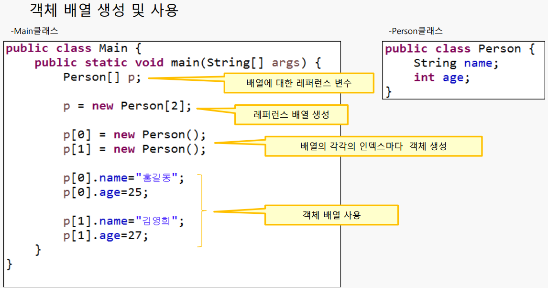Click the callout 배열의 각각의 인덱스마다 객체 생성
This screenshot has width=548, height=288.
(373, 146)
